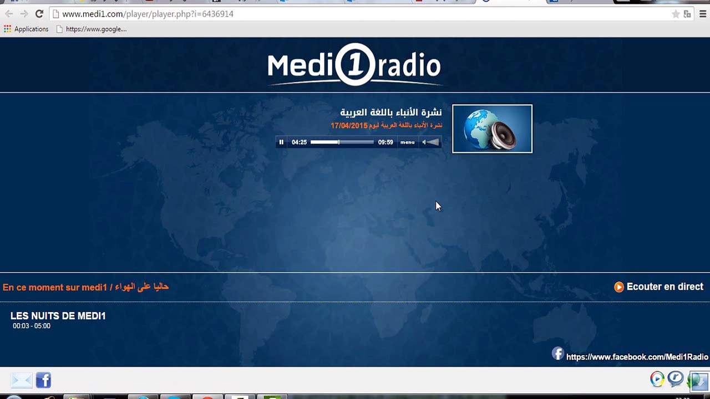
Task: Open the facebook.com/Medi1Radio link
Action: 637,357
